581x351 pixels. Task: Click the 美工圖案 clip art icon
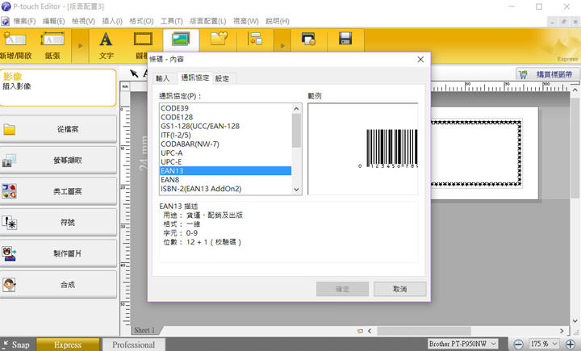[x=10, y=191]
